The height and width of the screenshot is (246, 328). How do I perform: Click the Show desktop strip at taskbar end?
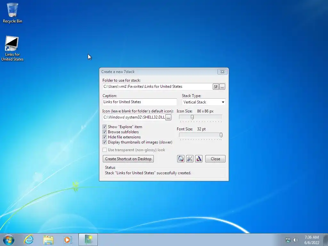tap(326, 240)
